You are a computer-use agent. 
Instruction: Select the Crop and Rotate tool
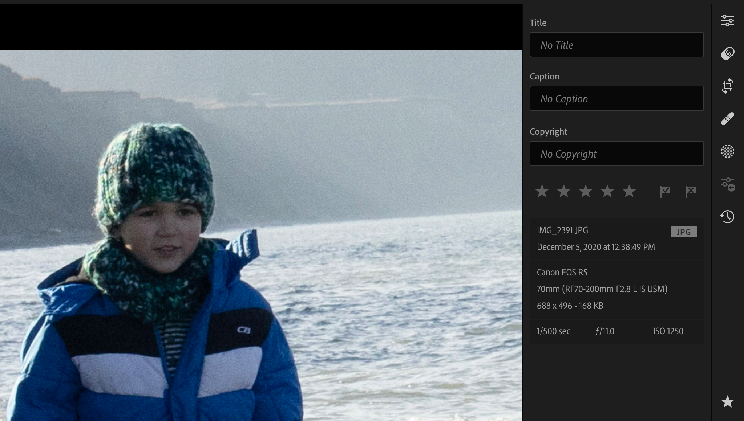(x=727, y=86)
